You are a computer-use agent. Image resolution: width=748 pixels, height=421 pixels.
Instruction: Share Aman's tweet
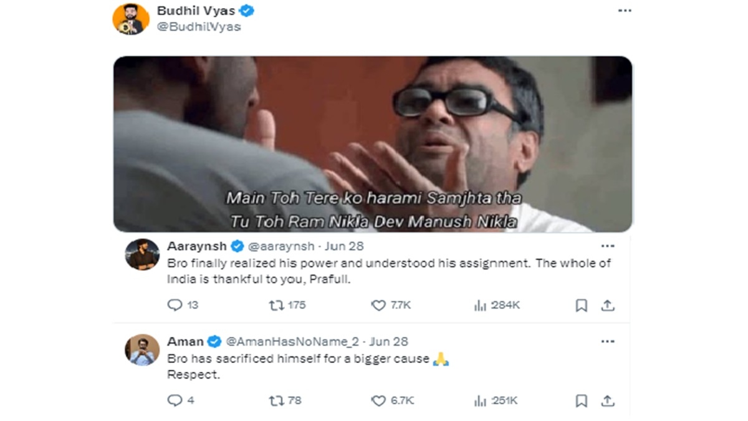click(608, 400)
